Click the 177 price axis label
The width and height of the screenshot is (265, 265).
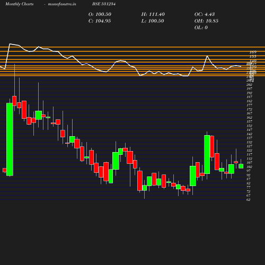click(249, 105)
